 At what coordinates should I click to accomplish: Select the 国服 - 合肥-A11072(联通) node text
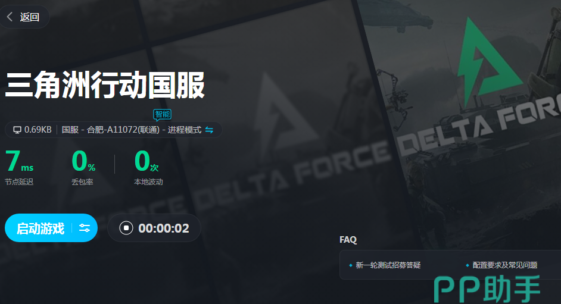click(111, 130)
